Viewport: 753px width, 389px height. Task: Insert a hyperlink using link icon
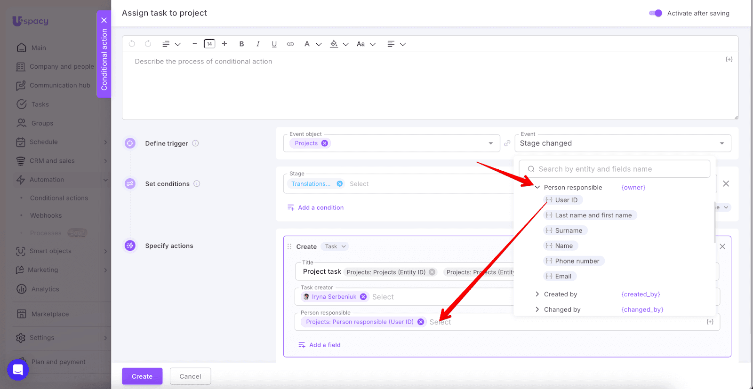290,44
